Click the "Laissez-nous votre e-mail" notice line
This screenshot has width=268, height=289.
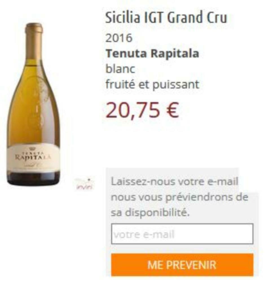(x=174, y=181)
